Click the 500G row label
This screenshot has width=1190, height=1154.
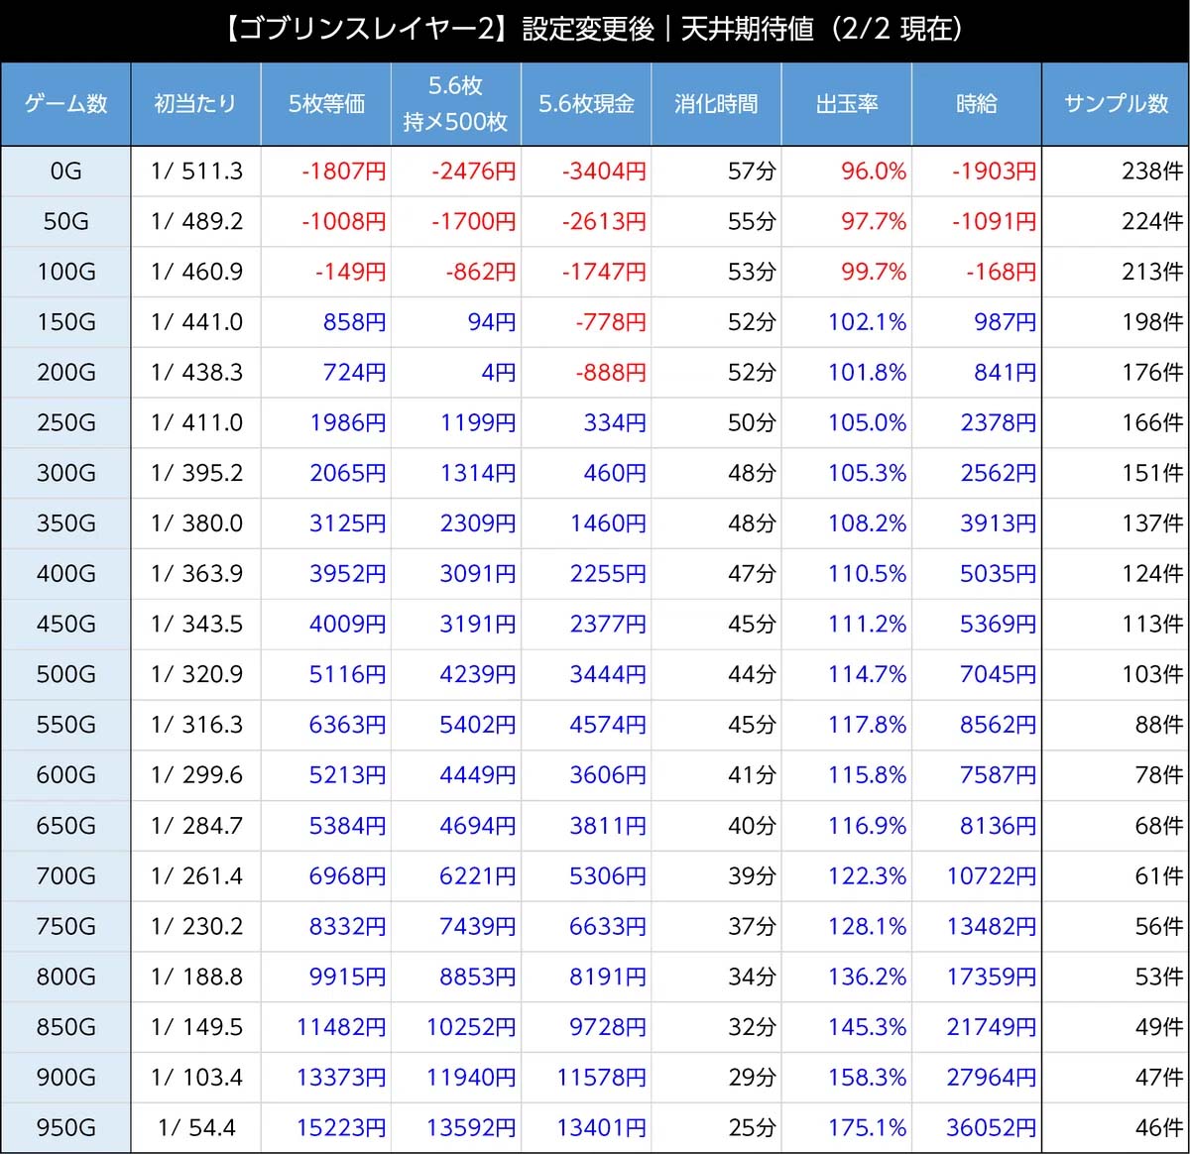pos(65,674)
